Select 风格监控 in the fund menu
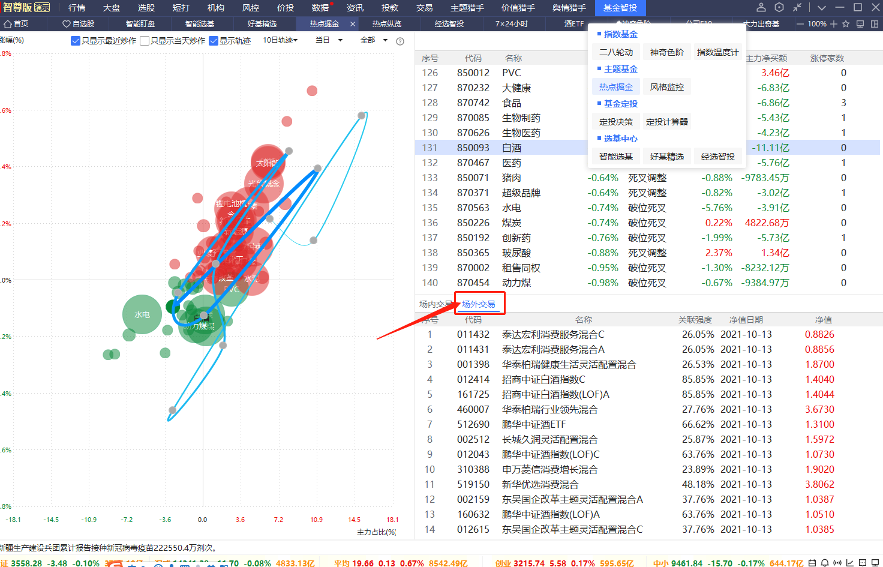Viewport: 883px width, 567px height. click(x=666, y=87)
